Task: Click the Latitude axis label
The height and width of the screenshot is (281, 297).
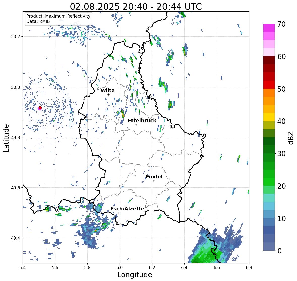Action: click(6, 138)
